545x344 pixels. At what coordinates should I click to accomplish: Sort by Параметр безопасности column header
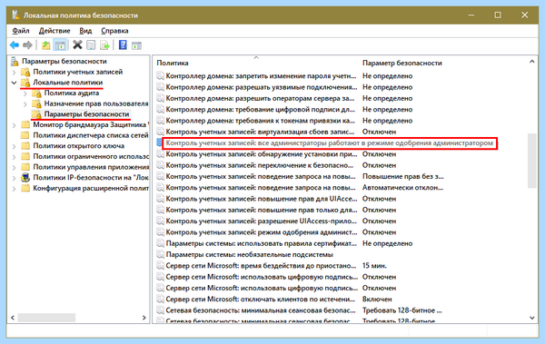tap(402, 63)
